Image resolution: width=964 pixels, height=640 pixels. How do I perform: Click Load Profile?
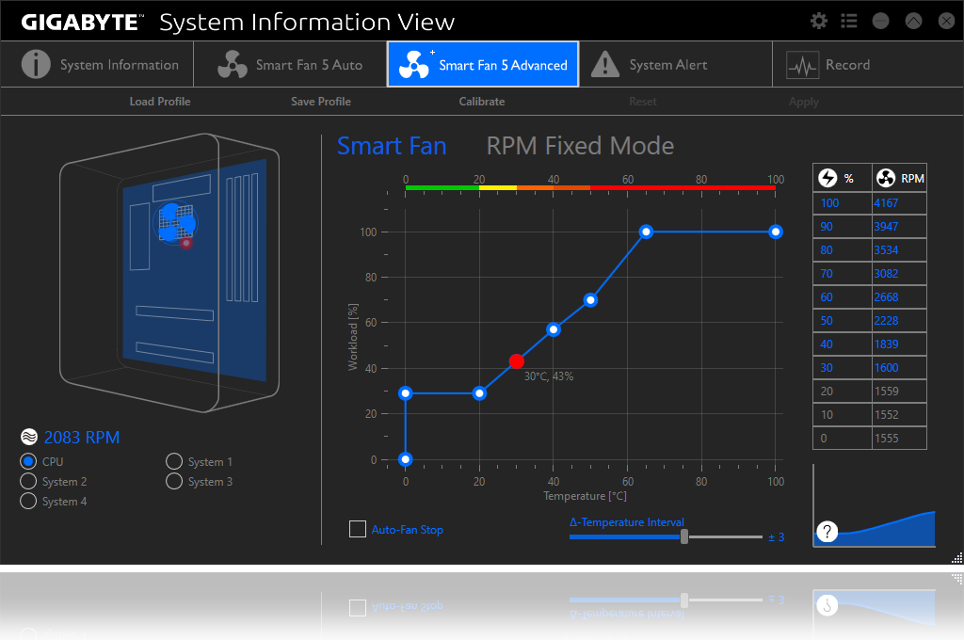coord(159,101)
